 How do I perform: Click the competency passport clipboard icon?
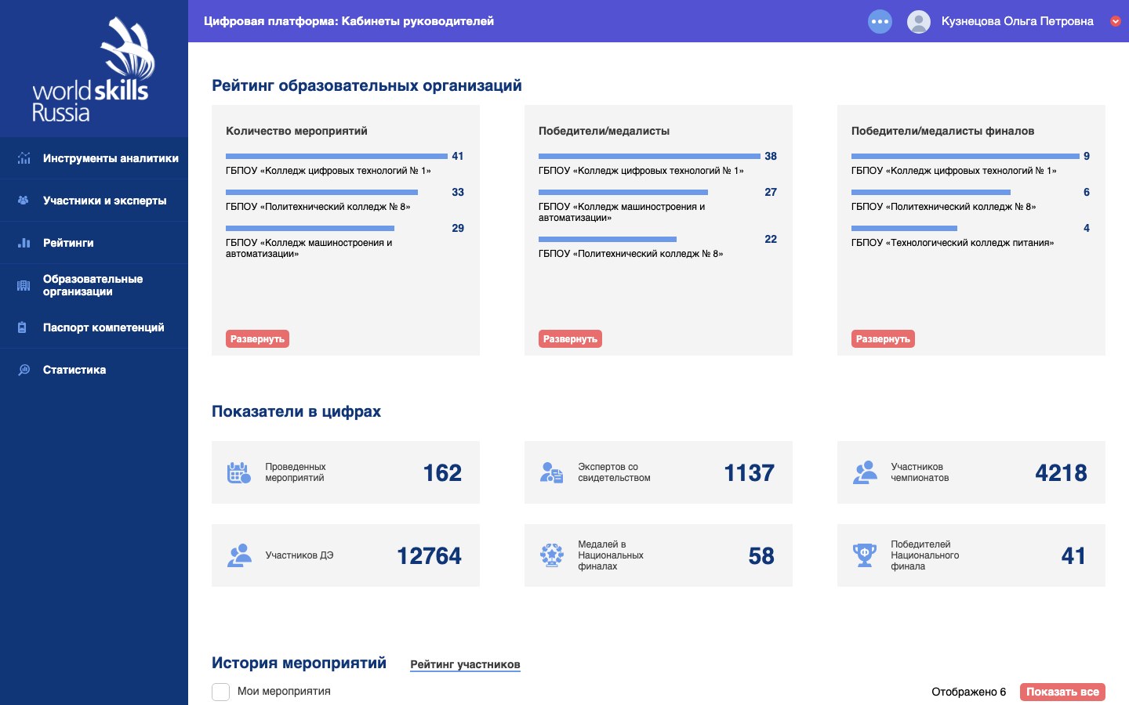pyautogui.click(x=23, y=327)
